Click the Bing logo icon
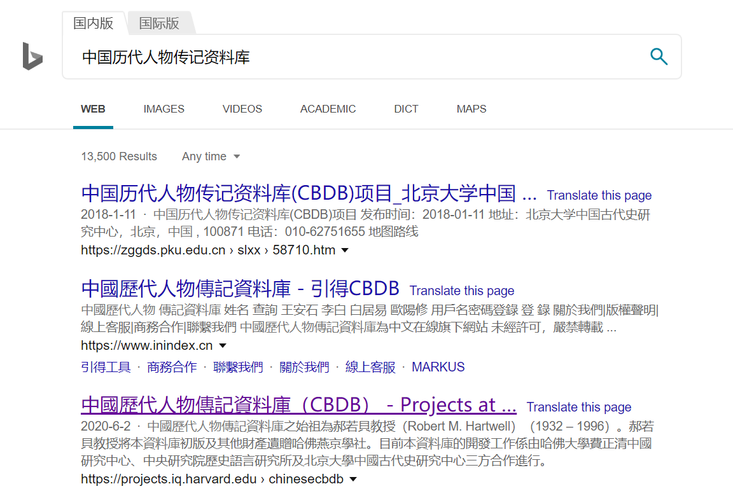The image size is (733, 498). tap(32, 56)
